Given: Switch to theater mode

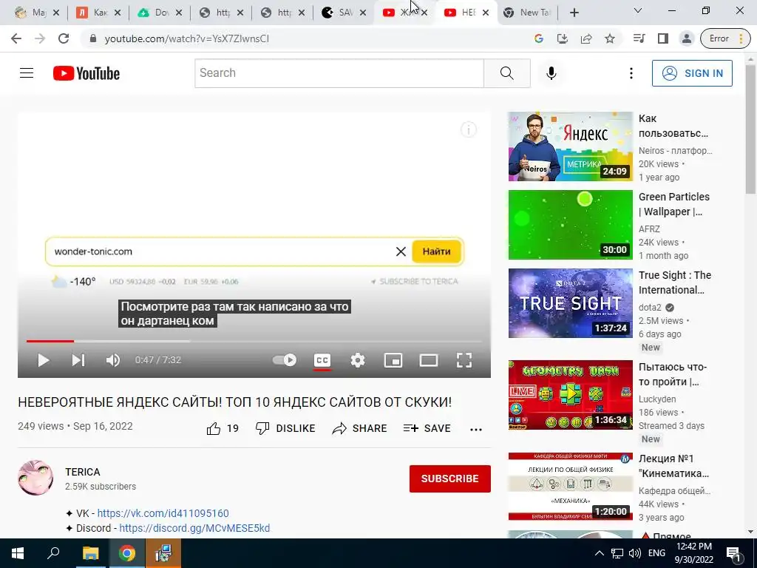Looking at the screenshot, I should 429,360.
